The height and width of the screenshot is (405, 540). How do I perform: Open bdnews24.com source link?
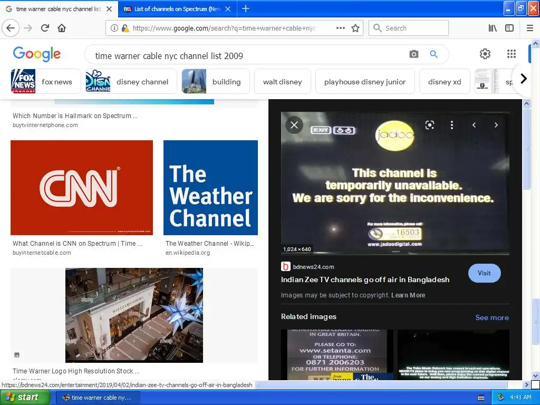313,266
